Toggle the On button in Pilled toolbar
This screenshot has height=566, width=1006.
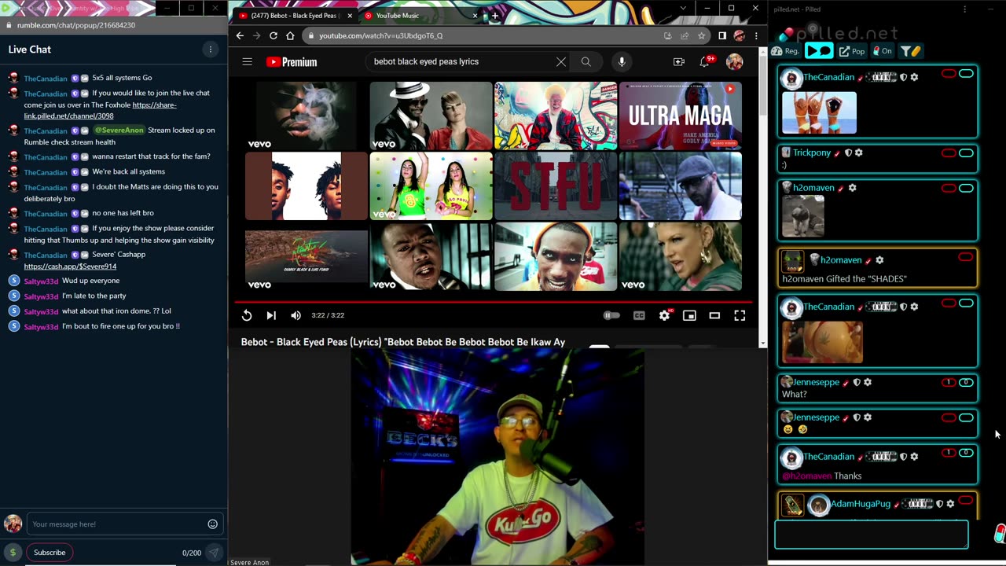pos(882,51)
